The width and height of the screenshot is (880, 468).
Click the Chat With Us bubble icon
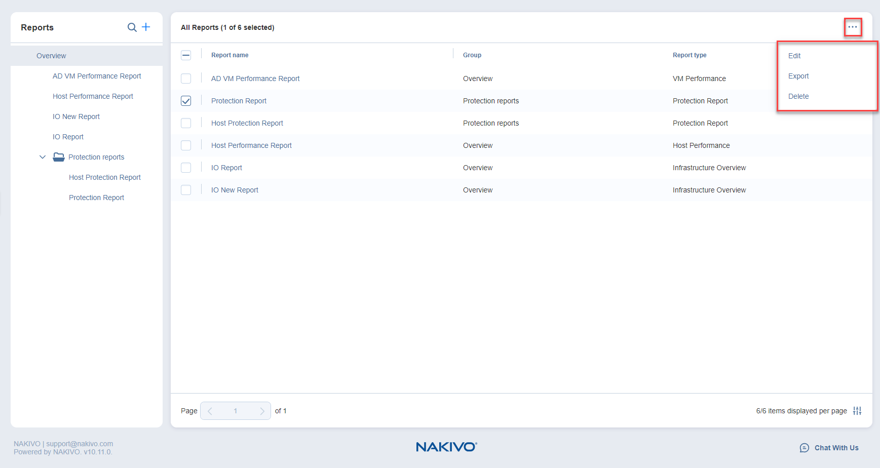pyautogui.click(x=804, y=448)
